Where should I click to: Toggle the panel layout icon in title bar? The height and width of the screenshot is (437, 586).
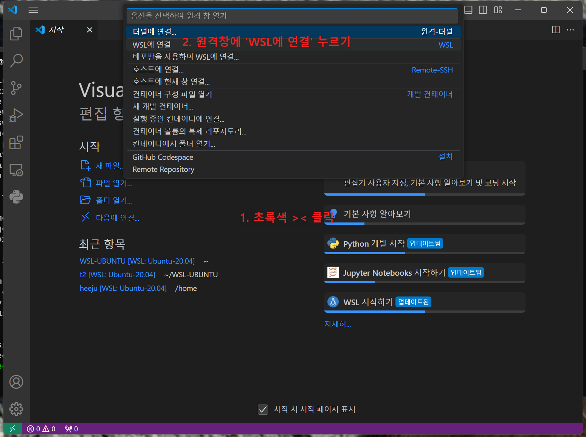[468, 10]
